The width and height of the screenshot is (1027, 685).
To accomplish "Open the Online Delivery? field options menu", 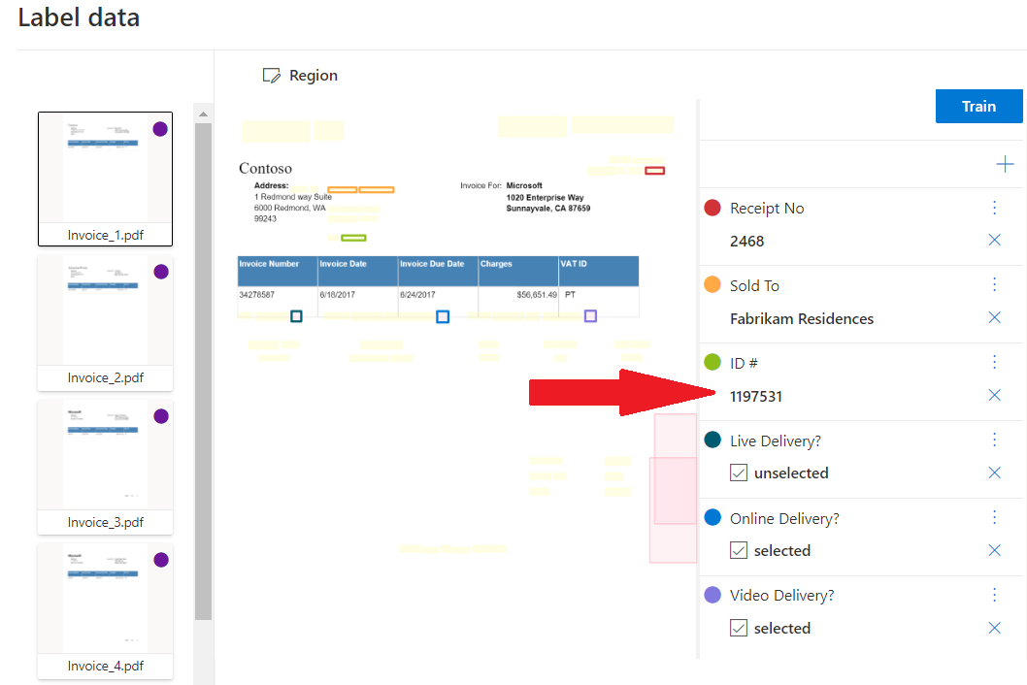I will tap(994, 517).
